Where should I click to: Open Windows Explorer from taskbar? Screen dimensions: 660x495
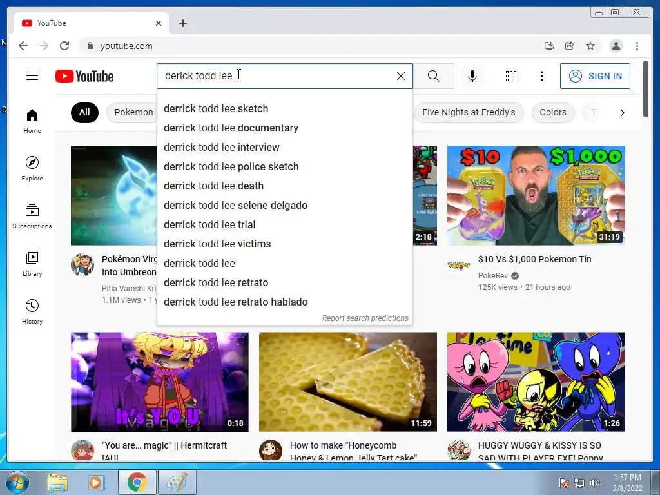coord(57,482)
